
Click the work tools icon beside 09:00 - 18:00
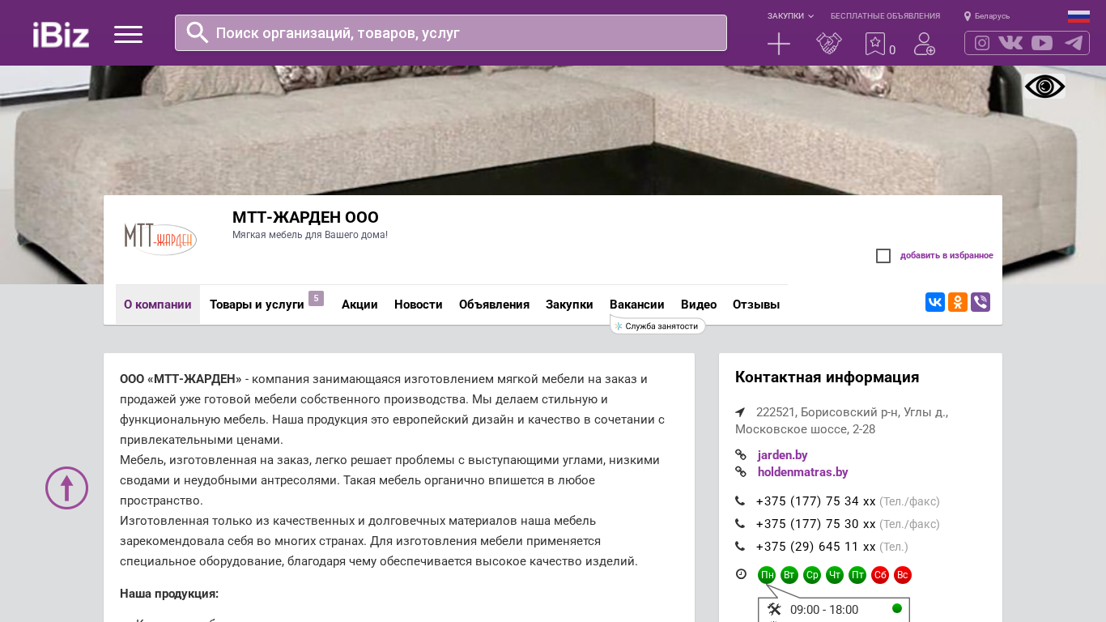coord(774,609)
